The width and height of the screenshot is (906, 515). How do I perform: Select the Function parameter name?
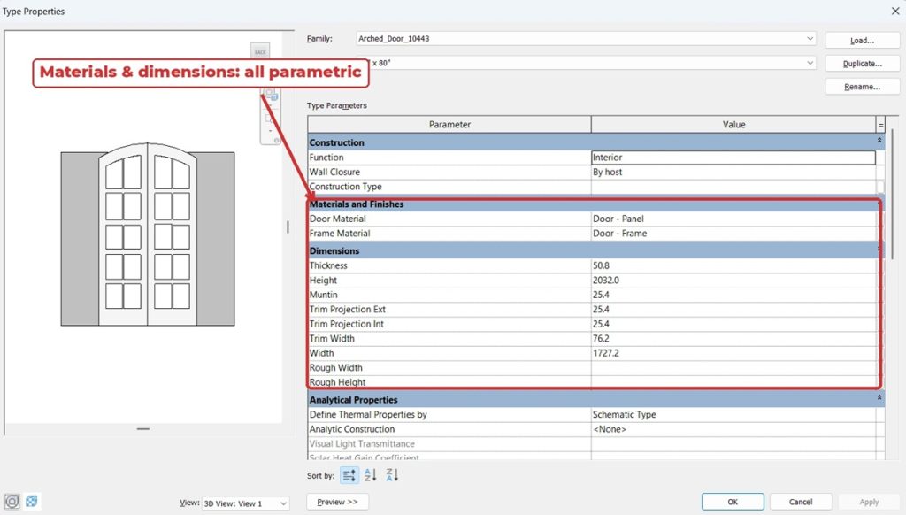pyautogui.click(x=326, y=158)
